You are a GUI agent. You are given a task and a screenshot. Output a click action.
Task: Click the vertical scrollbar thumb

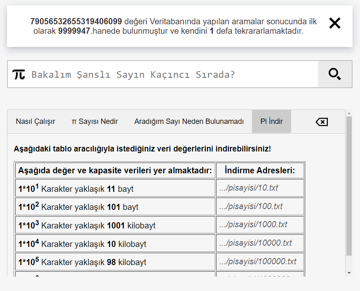349,186
